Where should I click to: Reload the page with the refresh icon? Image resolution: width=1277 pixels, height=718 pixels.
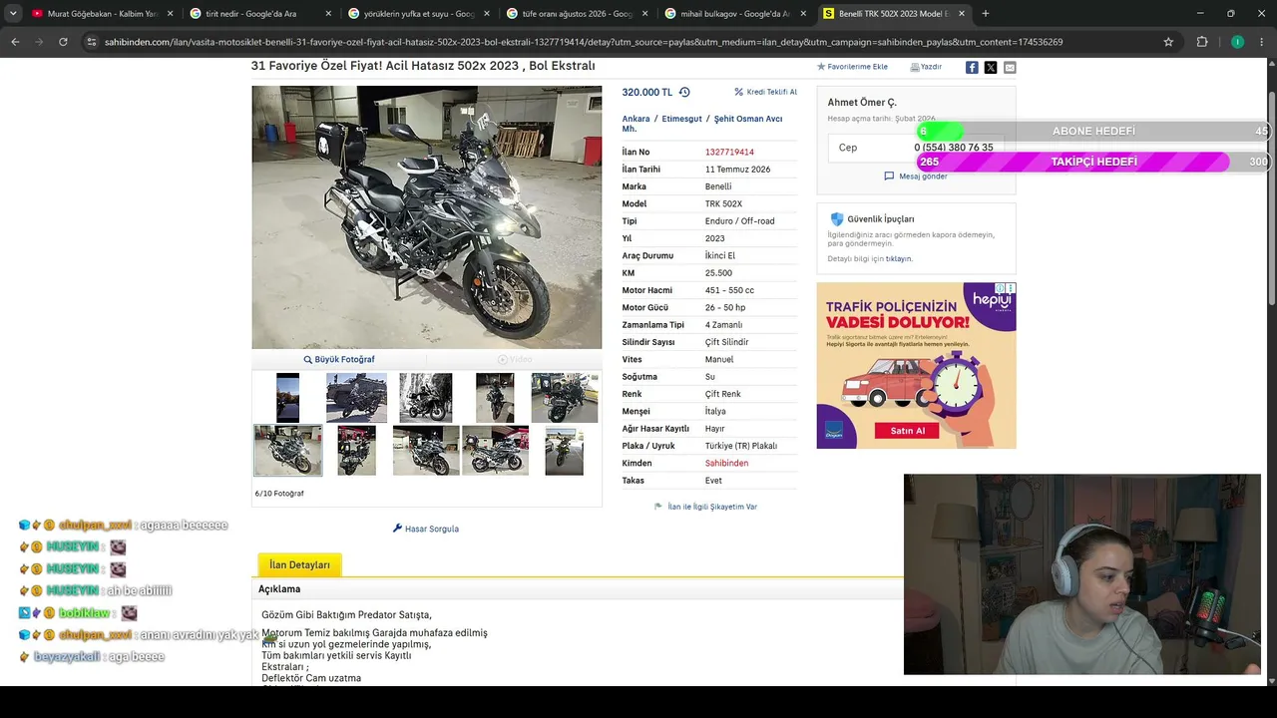(63, 42)
